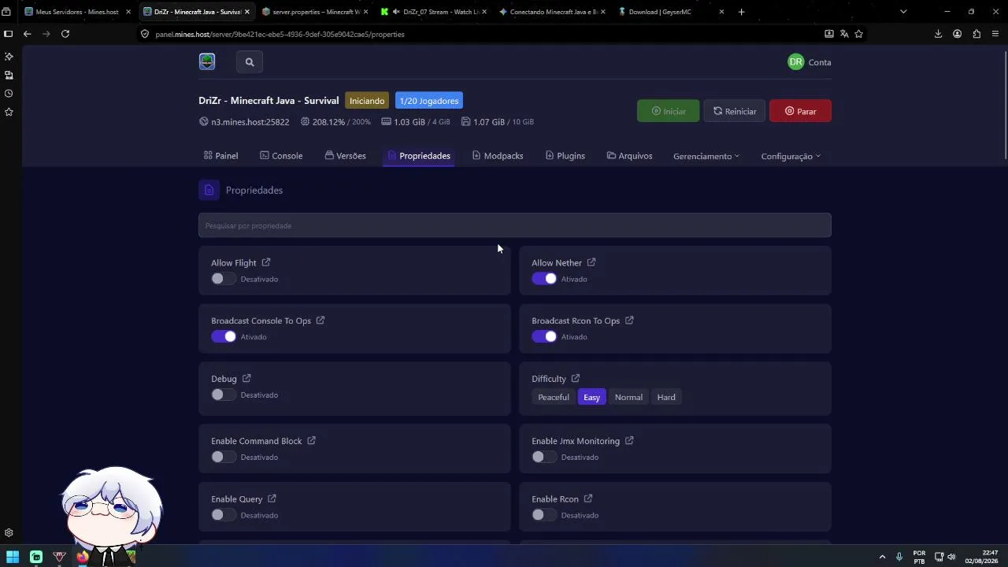Expand the Configuração dropdown menu
Viewport: 1008px width, 567px height.
[791, 156]
